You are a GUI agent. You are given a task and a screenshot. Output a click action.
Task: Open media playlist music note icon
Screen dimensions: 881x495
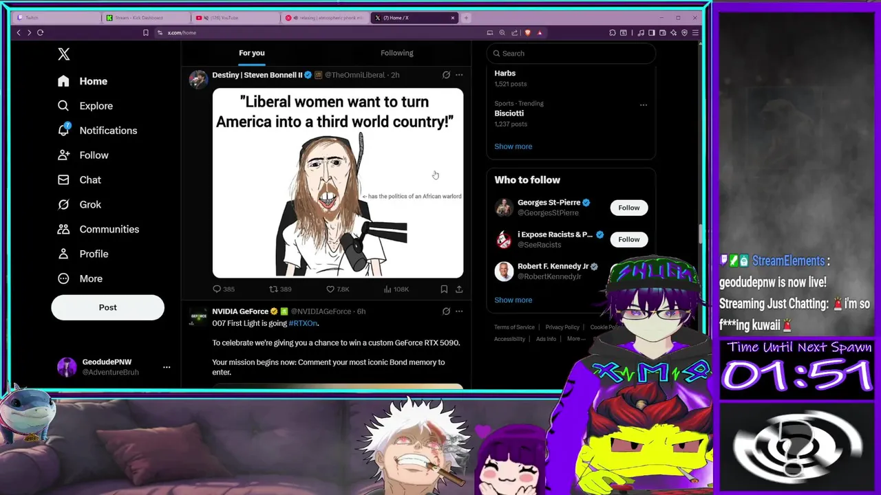(x=641, y=32)
